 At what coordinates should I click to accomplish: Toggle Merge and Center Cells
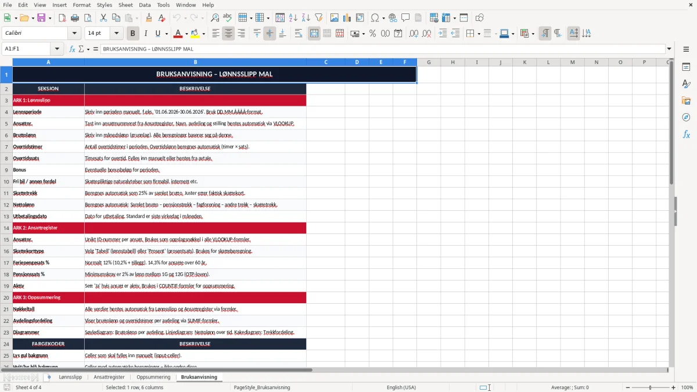[314, 34]
